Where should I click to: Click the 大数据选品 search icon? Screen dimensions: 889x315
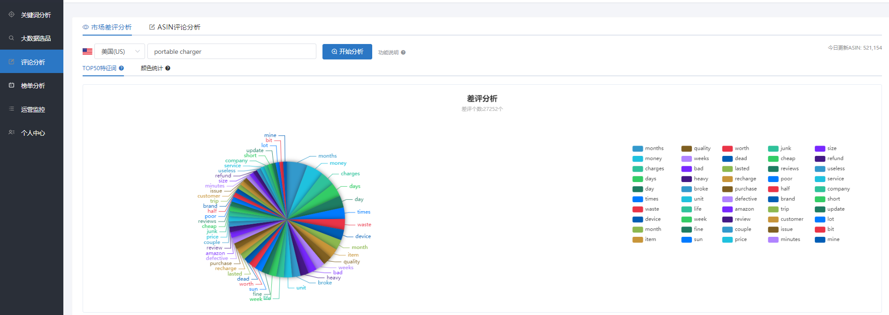coord(11,38)
